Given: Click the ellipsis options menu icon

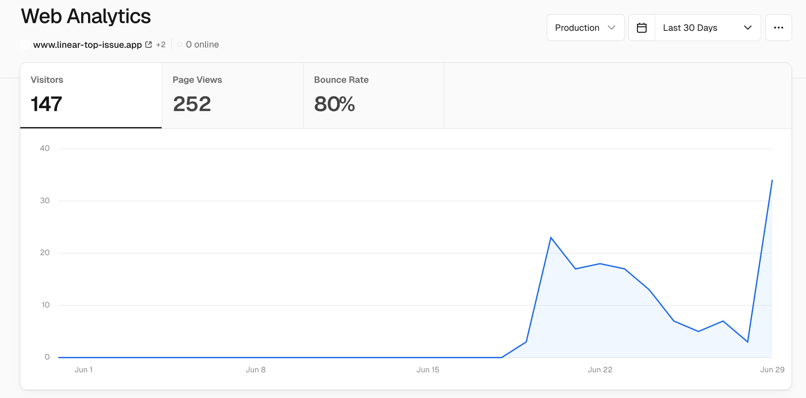Looking at the screenshot, I should (x=778, y=28).
